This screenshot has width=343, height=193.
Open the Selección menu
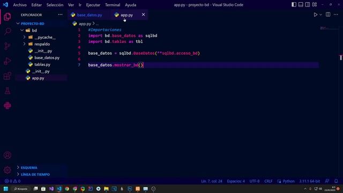click(55, 5)
